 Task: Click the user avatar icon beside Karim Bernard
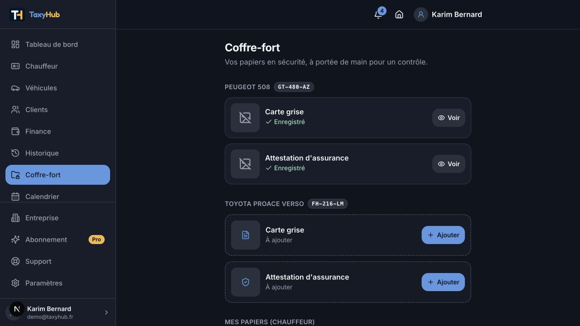420,14
